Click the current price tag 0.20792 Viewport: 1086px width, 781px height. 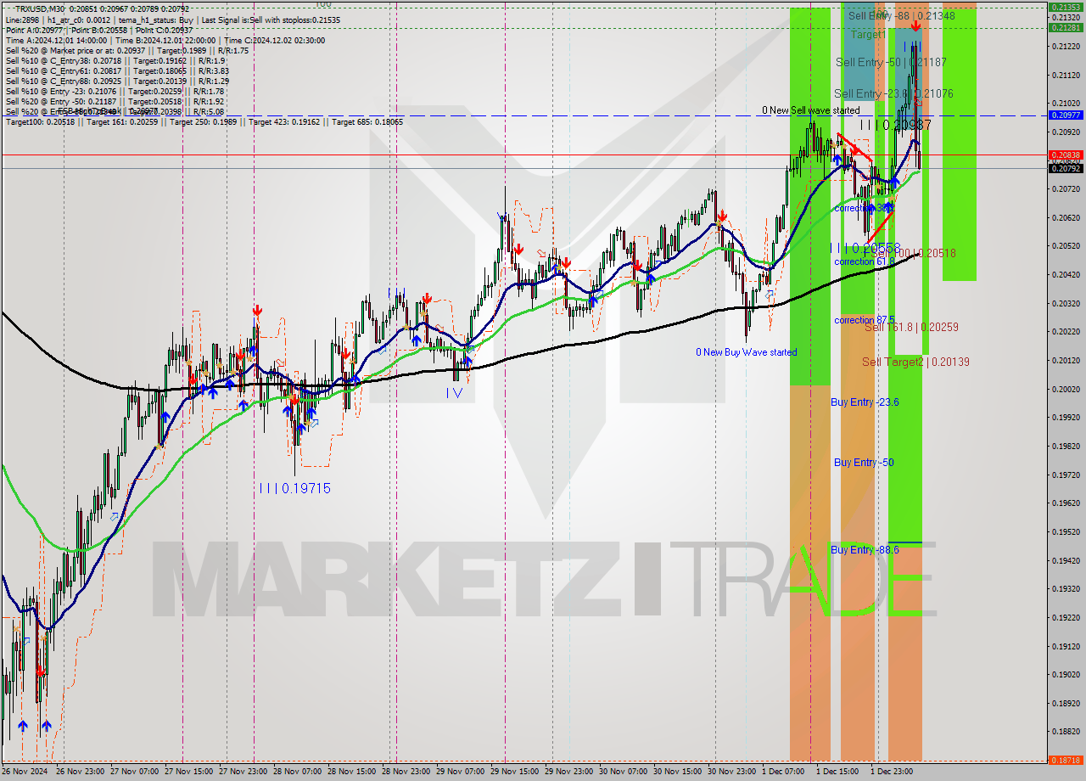pyautogui.click(x=1066, y=168)
